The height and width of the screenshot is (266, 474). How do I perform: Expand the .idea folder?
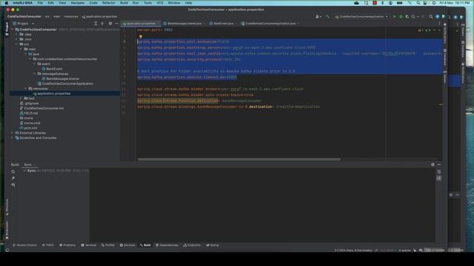coord(16,35)
